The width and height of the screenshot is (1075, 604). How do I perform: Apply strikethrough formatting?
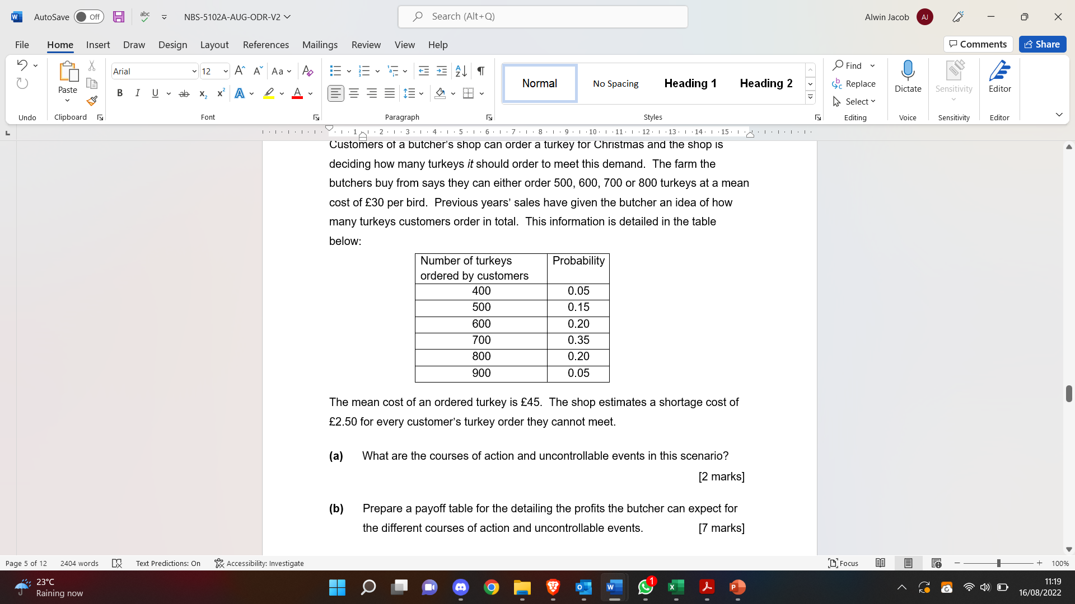click(184, 93)
